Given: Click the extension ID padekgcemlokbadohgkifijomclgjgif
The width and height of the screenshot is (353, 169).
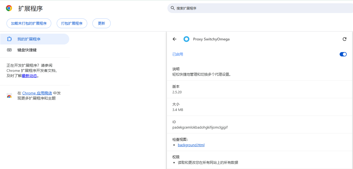Looking at the screenshot, I should 200,127.
